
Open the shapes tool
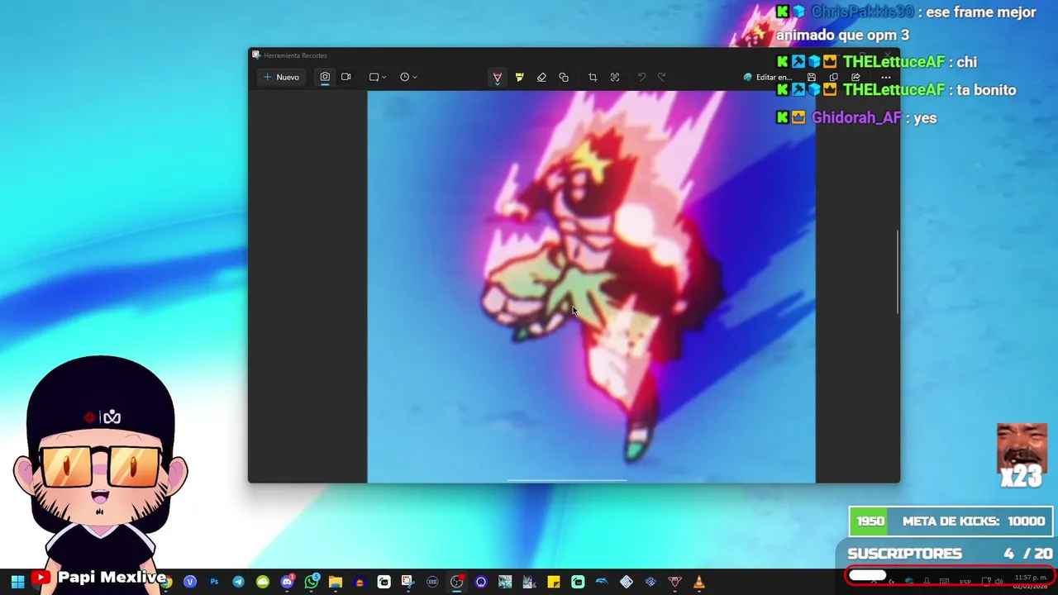point(564,77)
